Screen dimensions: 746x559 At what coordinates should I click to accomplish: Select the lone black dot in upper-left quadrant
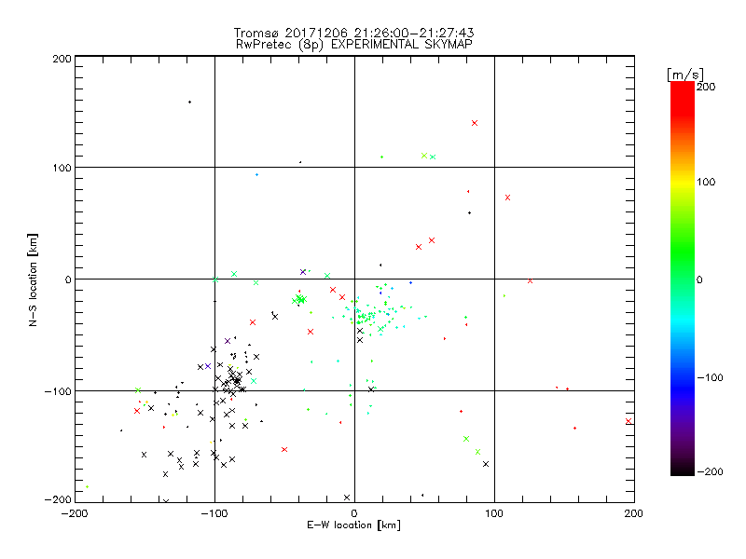[190, 102]
